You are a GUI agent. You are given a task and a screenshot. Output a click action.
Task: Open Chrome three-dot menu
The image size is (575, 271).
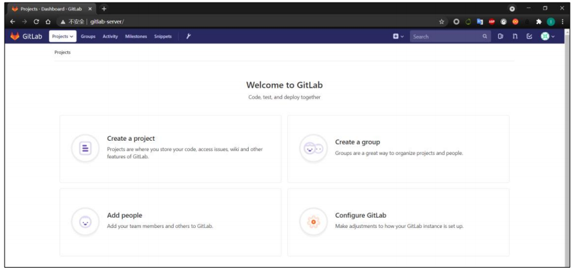[563, 21]
